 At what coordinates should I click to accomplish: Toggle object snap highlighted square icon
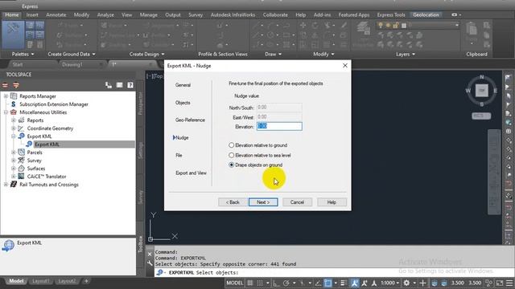click(328, 283)
